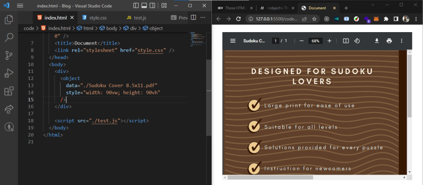
Task: Zoom in the PDF with plus button
Action: pos(329,41)
